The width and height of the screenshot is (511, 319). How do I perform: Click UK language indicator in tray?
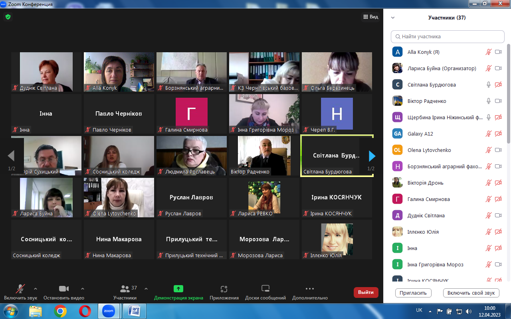click(419, 310)
